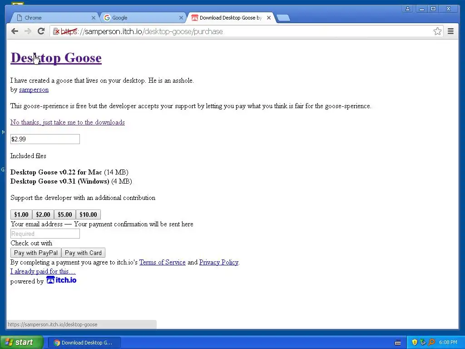The image size is (465, 349).
Task: Click the network connection tray icon
Action: click(423, 342)
